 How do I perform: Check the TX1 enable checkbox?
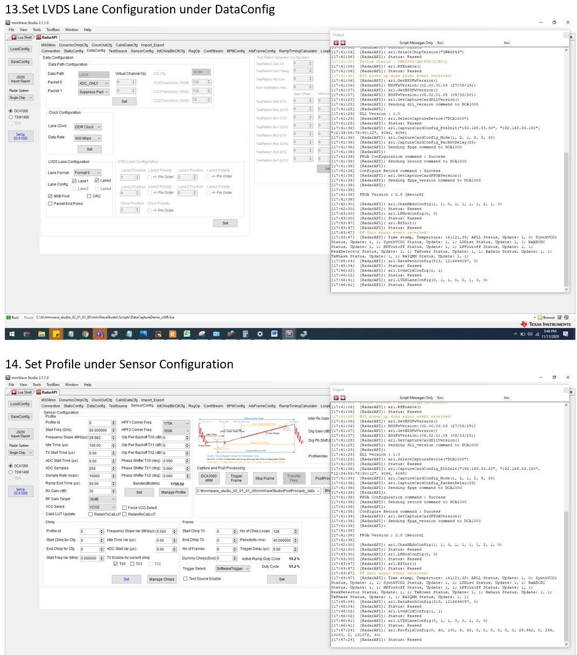[x=132, y=564]
